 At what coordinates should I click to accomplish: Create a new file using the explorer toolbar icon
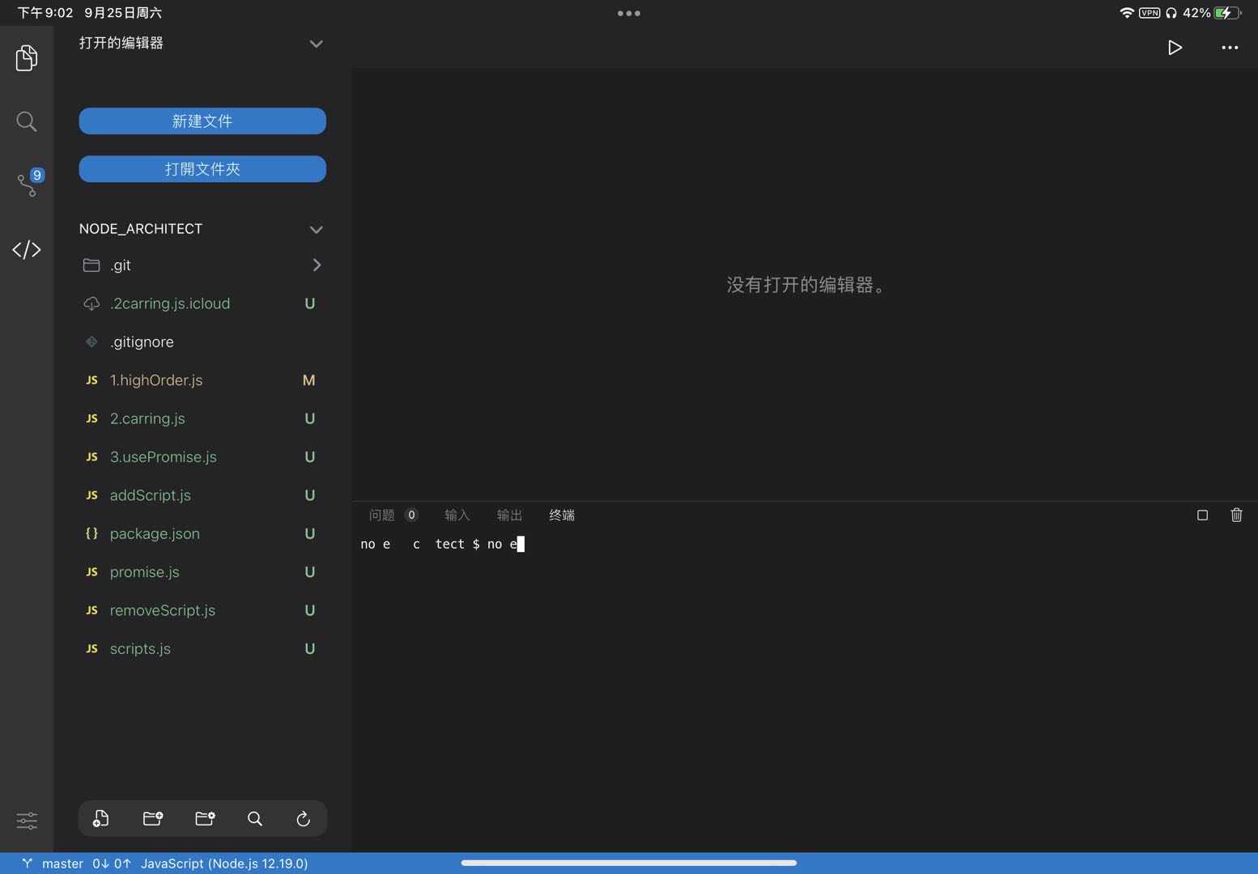(100, 818)
